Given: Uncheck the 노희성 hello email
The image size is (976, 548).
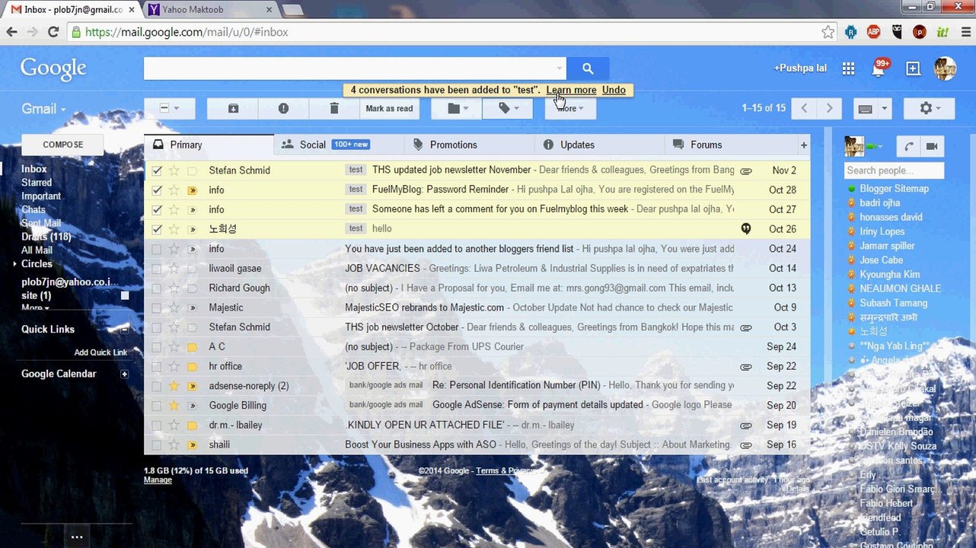Looking at the screenshot, I should pos(156,229).
